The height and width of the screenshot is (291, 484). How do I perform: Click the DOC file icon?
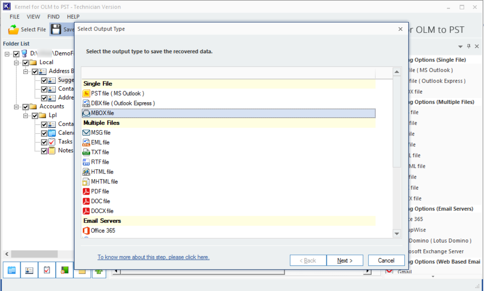pos(86,201)
